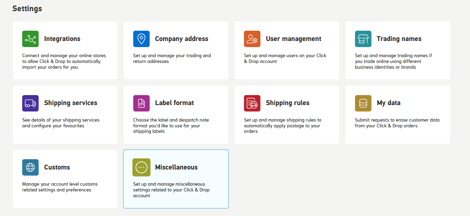Select the Shipping services heading

tap(71, 103)
